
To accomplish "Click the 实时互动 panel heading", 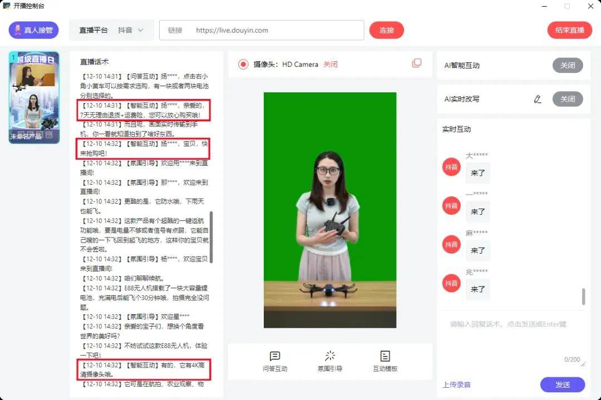I will point(456,129).
